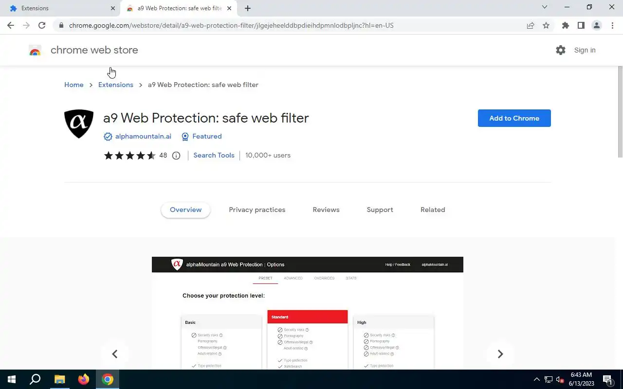Click the a9 alpha shield extension icon
This screenshot has width=623, height=389.
[x=79, y=124]
